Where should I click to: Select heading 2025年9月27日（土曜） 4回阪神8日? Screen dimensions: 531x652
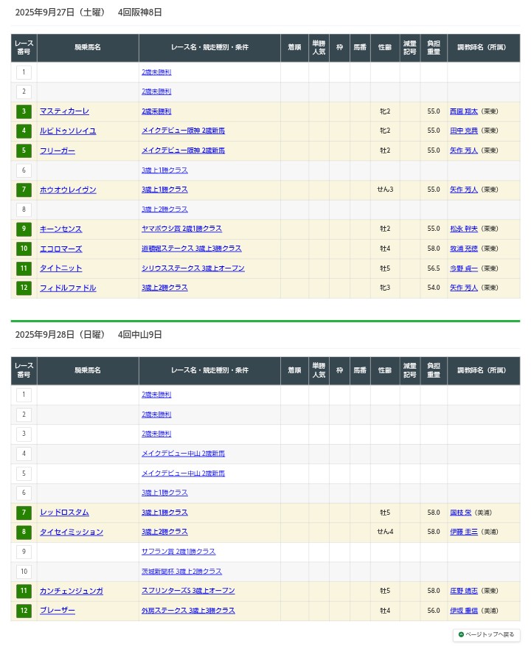88,13
